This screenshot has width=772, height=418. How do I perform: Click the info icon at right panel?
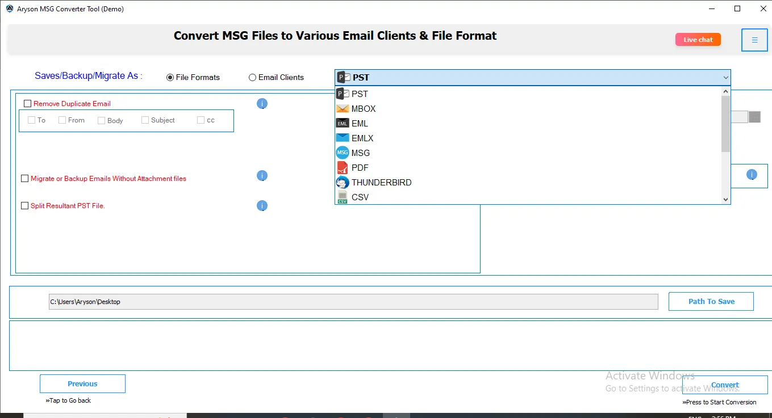coord(752,175)
